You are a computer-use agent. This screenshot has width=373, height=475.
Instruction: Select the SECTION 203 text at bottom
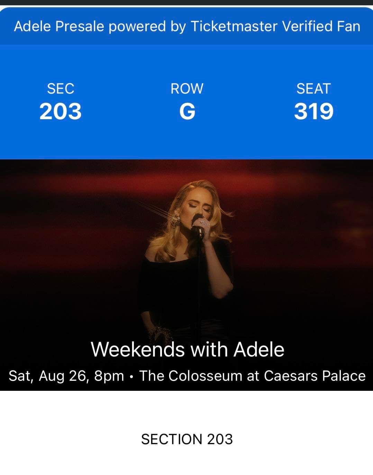click(x=187, y=439)
